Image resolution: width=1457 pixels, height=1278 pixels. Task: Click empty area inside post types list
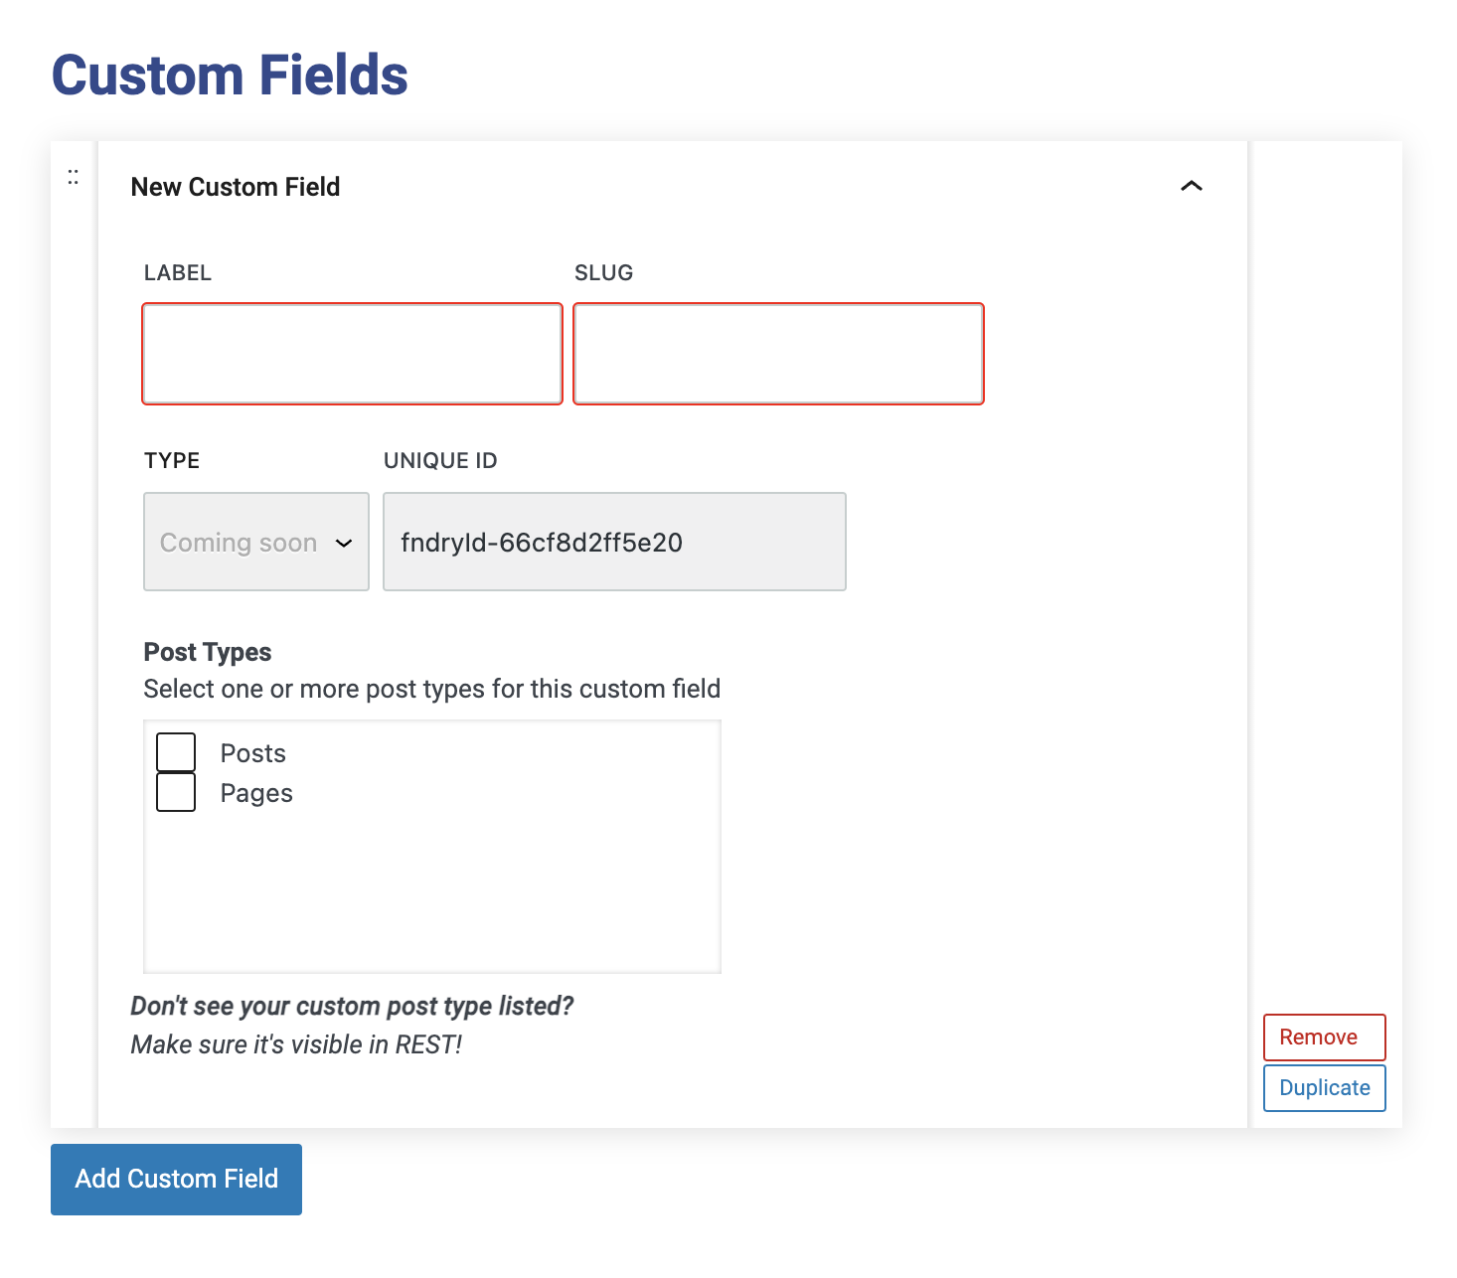432,894
